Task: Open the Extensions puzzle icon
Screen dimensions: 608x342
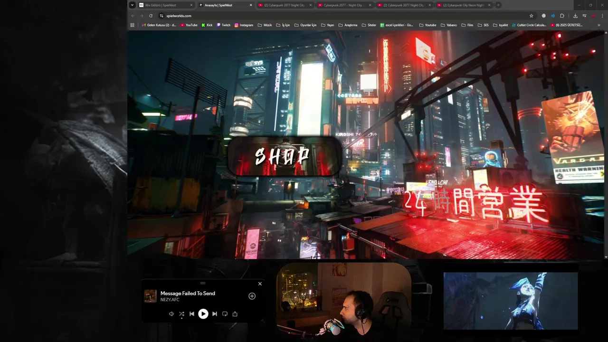Action: 562,16
